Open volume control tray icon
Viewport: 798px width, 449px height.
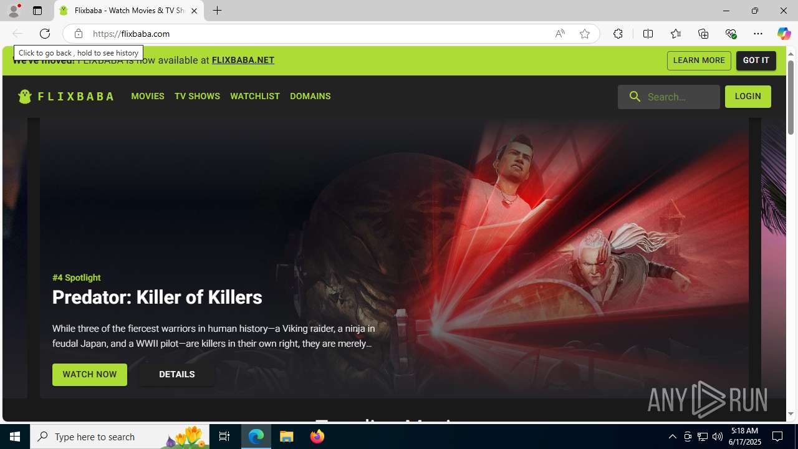click(718, 437)
